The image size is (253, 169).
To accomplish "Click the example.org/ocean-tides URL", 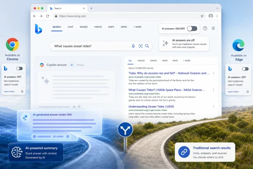I will click(145, 77).
